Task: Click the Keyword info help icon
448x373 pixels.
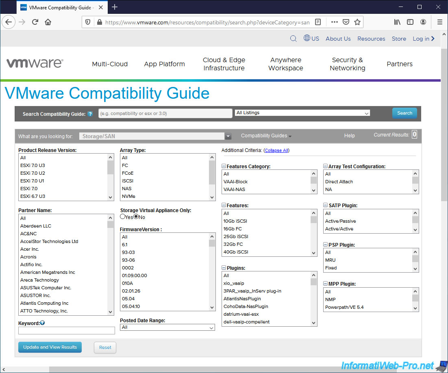Action: (42, 323)
